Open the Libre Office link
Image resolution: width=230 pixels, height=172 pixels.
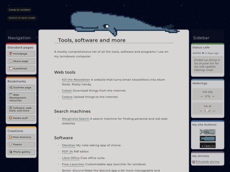pos(71,158)
